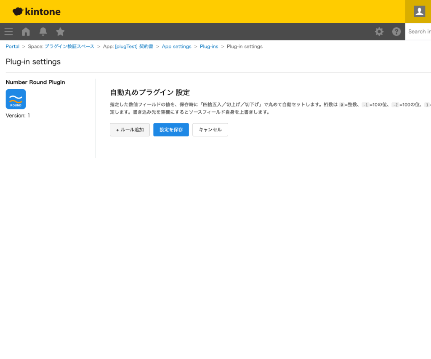Open the hamburger menu

coord(8,32)
